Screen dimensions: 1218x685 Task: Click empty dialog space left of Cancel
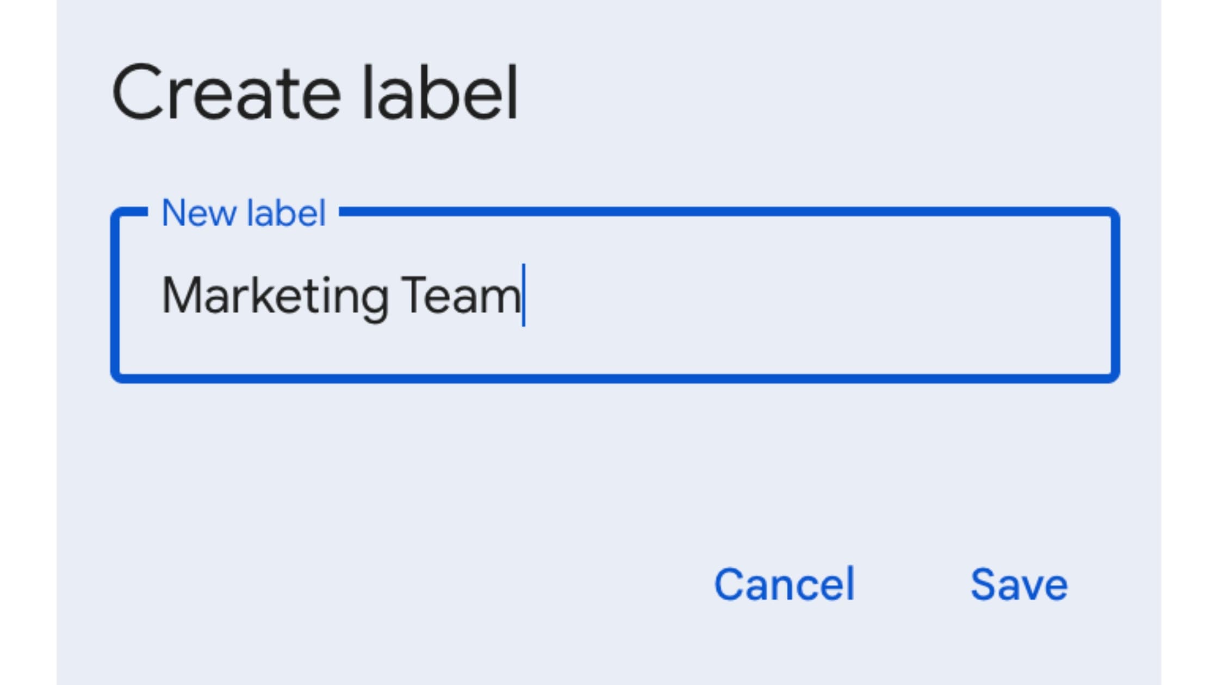click(381, 585)
